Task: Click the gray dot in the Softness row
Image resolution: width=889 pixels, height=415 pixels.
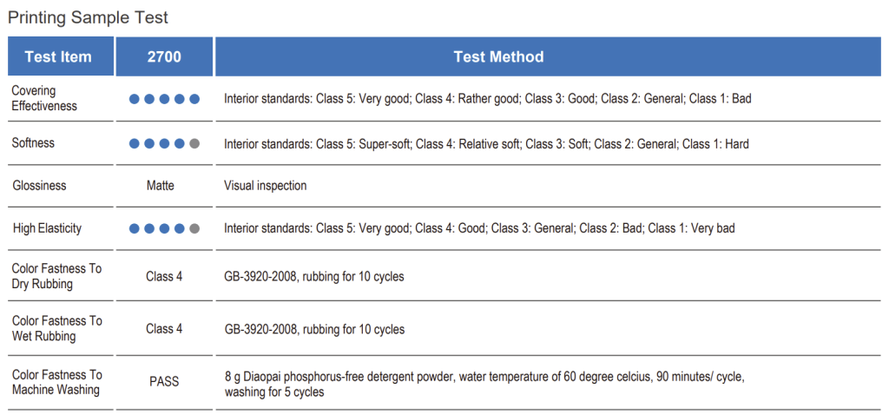Action: click(x=194, y=143)
